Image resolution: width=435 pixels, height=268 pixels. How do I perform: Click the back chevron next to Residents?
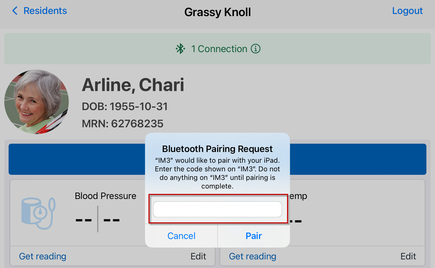pyautogui.click(x=15, y=11)
